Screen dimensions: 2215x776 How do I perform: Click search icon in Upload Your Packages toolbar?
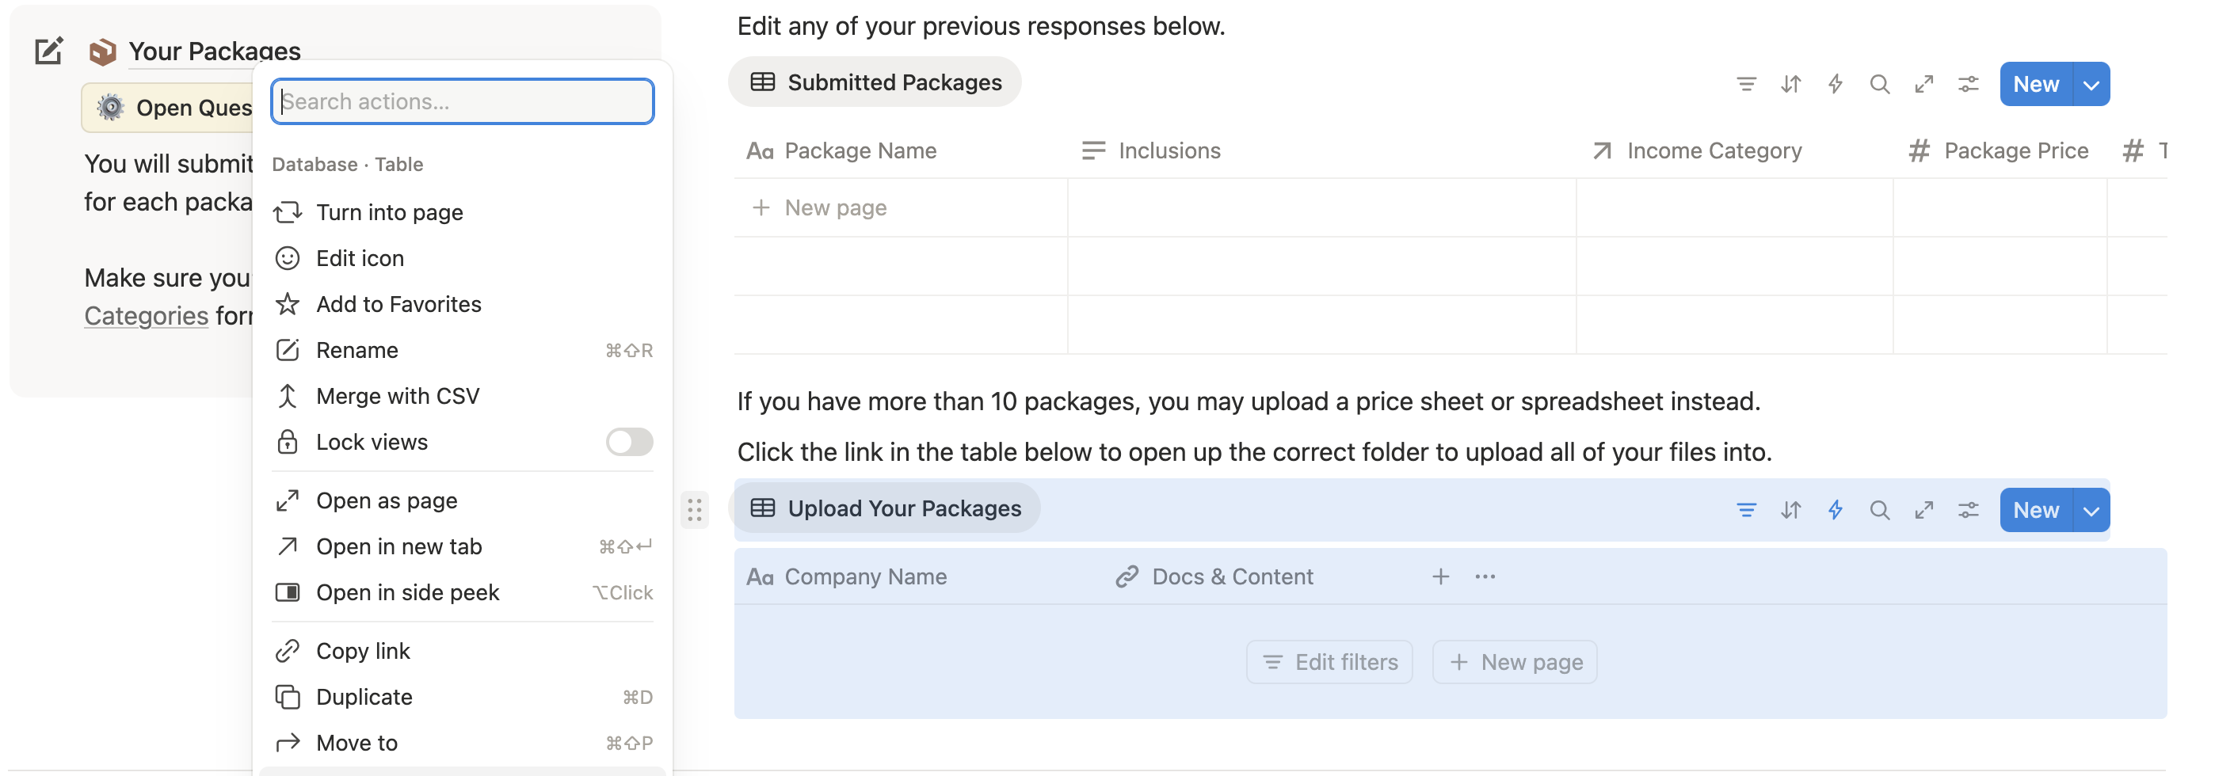pos(1879,510)
